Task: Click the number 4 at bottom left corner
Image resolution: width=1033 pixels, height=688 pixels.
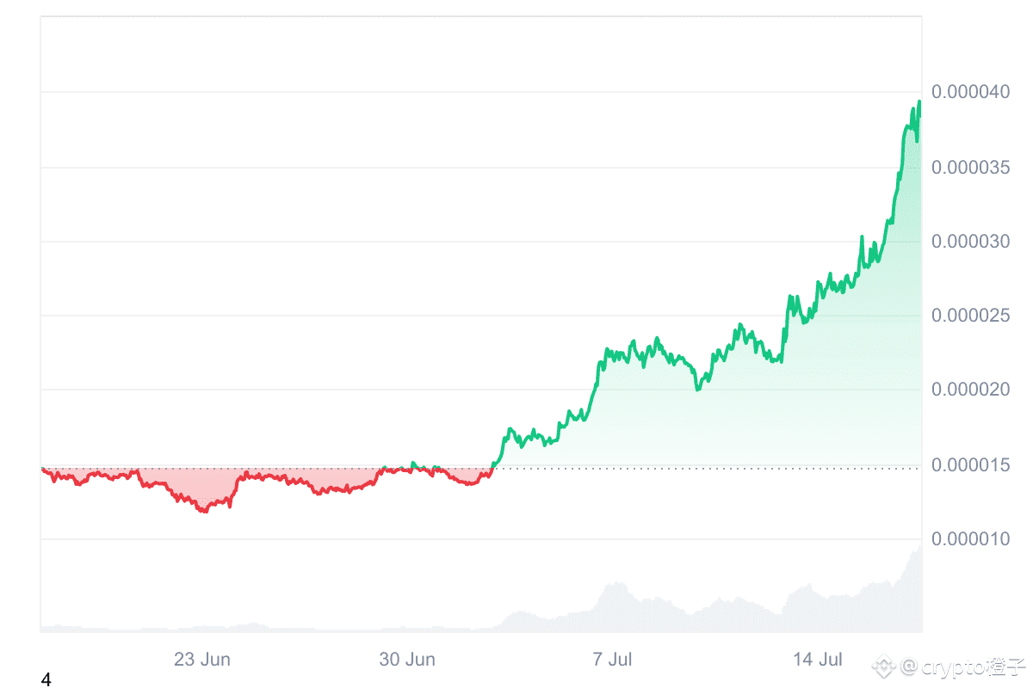Action: (x=46, y=680)
